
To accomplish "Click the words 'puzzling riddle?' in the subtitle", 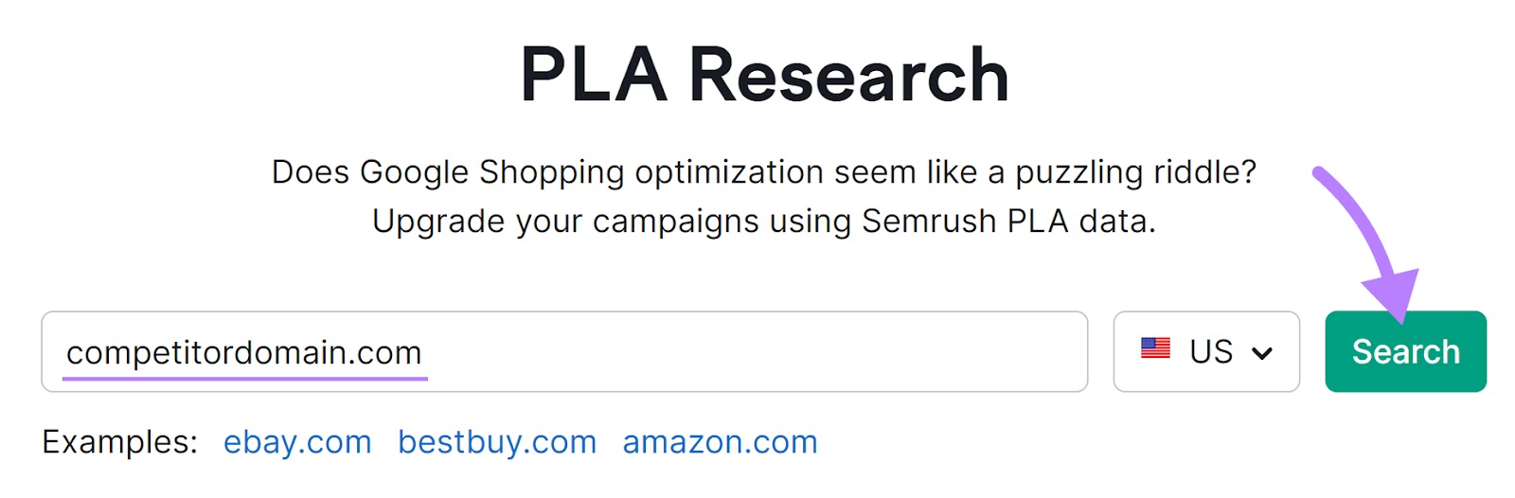I will [1135, 172].
